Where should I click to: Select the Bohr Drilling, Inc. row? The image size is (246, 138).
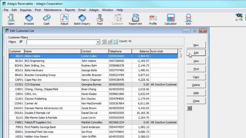93,66
